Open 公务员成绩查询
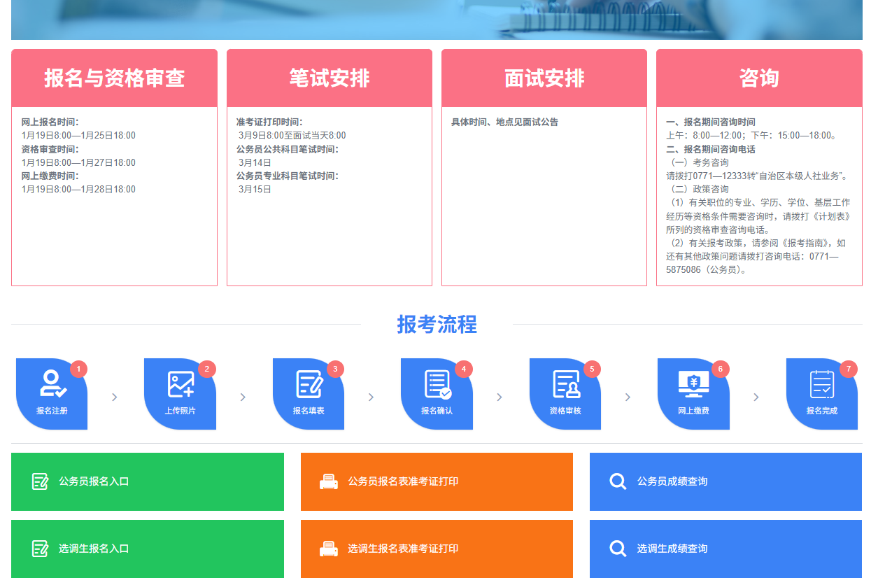878x585 pixels. (725, 481)
